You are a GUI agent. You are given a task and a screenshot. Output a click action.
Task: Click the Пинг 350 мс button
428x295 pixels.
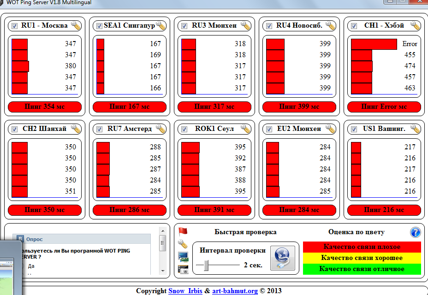click(x=45, y=210)
